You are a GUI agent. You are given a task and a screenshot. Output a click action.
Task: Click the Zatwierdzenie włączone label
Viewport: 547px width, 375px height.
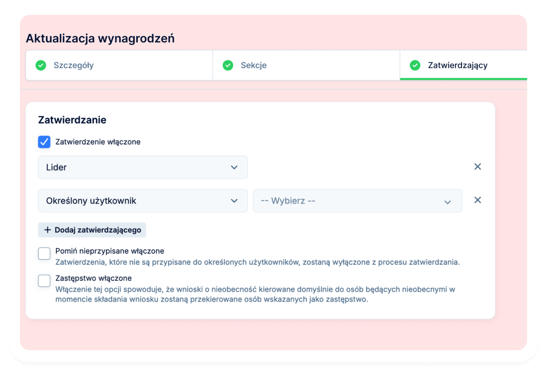pyautogui.click(x=98, y=142)
